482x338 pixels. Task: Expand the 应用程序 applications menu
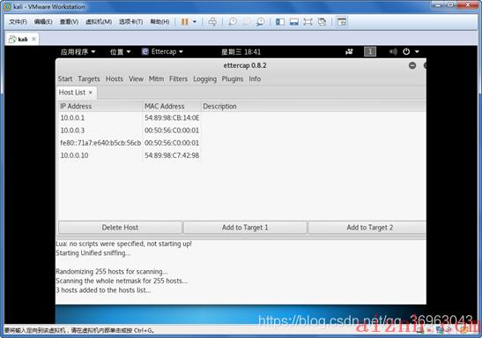pos(78,52)
